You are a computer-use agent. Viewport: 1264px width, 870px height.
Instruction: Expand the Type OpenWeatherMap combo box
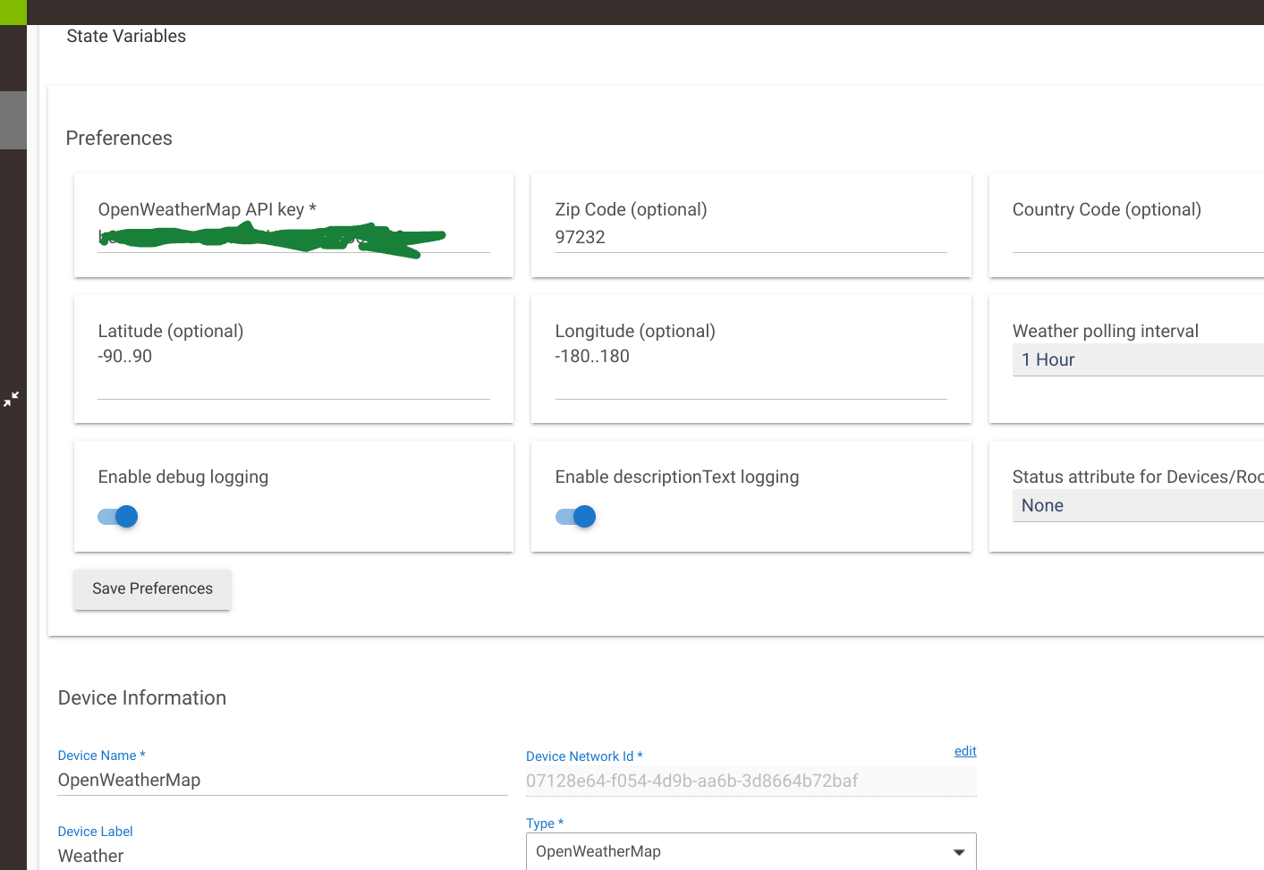[751, 851]
